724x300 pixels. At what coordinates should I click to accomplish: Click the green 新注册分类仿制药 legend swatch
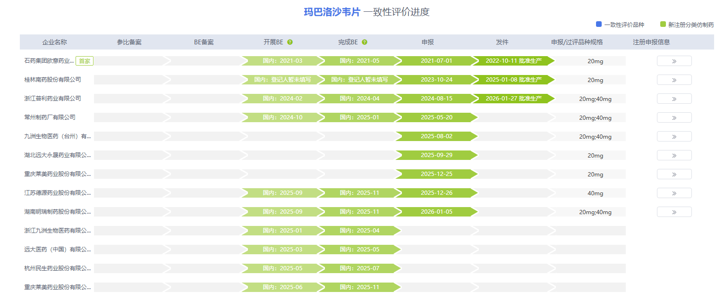[x=663, y=25]
